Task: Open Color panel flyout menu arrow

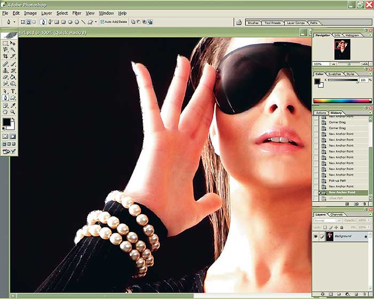Action: 370,74
